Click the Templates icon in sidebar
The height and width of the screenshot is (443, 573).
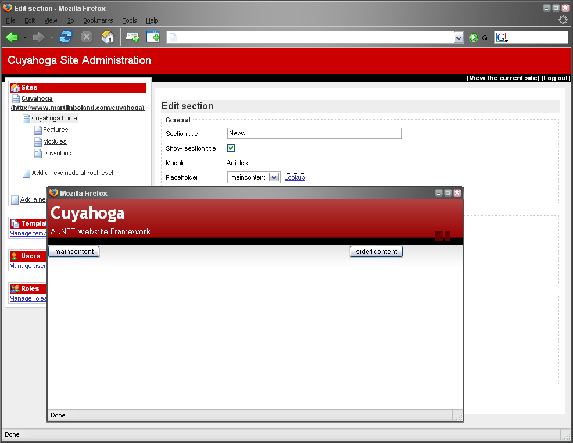coord(15,224)
